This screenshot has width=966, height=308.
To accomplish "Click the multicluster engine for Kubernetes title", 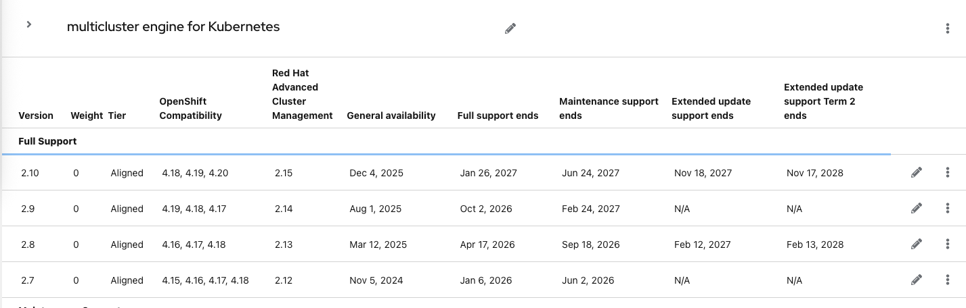I will 173,27.
